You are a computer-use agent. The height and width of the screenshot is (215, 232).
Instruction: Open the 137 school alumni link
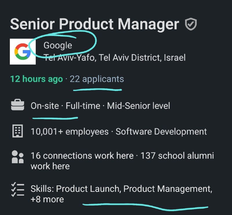pyautogui.click(x=122, y=161)
